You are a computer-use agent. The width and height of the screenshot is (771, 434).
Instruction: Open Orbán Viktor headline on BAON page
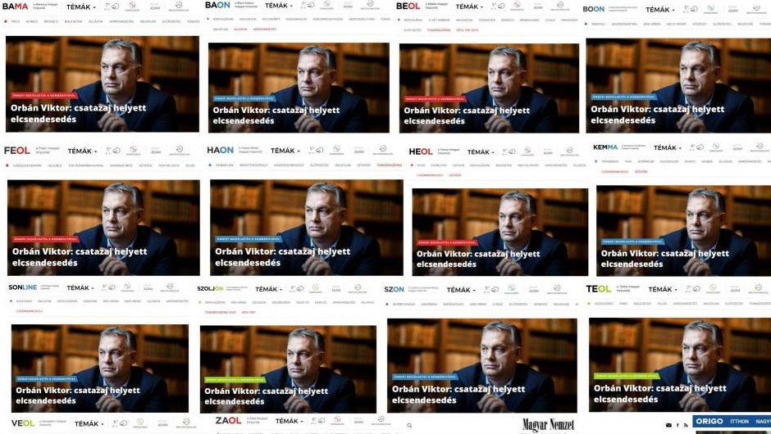click(x=276, y=115)
